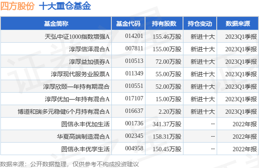Click fund 圆信永丰优加生活
The image size is (259, 168).
point(85,124)
